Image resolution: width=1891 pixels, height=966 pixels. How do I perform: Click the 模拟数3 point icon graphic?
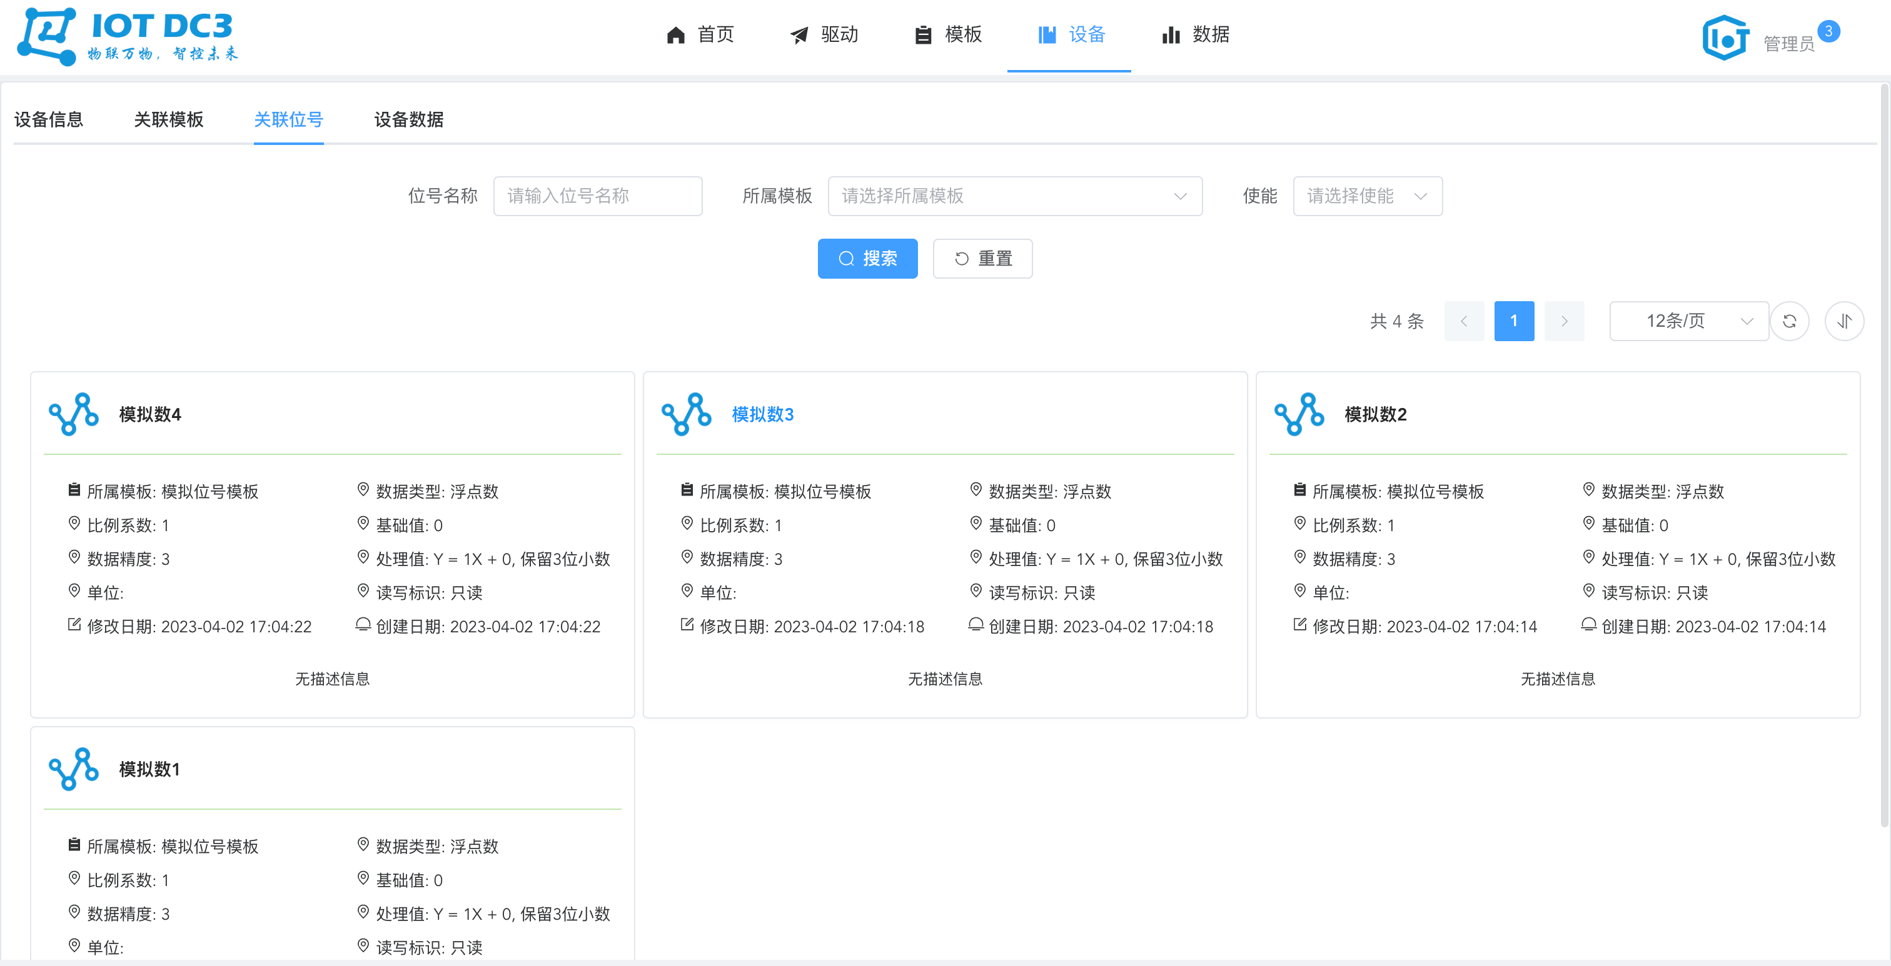click(687, 414)
